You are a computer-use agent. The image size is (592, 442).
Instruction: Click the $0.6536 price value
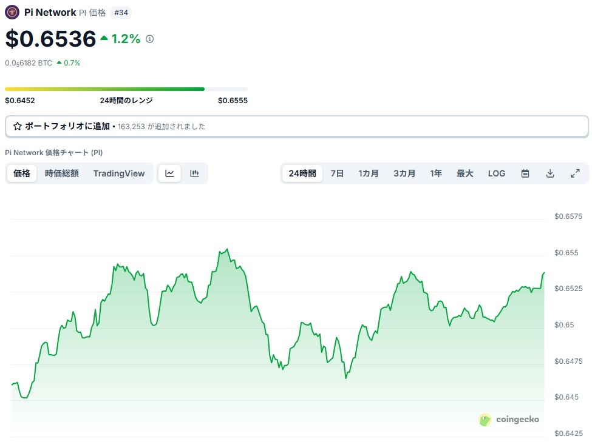click(x=50, y=39)
